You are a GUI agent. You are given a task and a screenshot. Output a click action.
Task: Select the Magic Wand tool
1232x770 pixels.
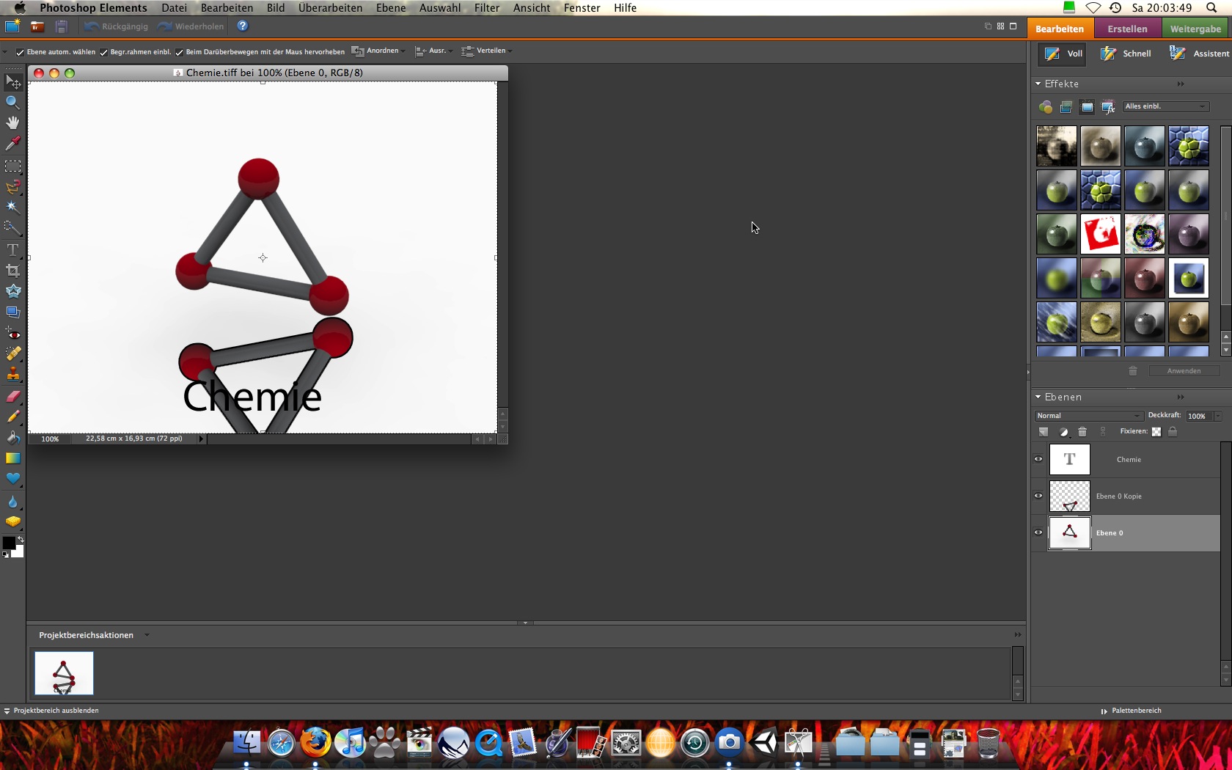(x=12, y=207)
